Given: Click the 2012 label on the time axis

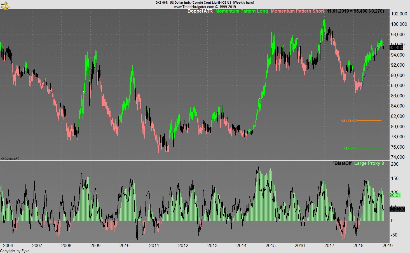Looking at the screenshot, I should [183, 245].
